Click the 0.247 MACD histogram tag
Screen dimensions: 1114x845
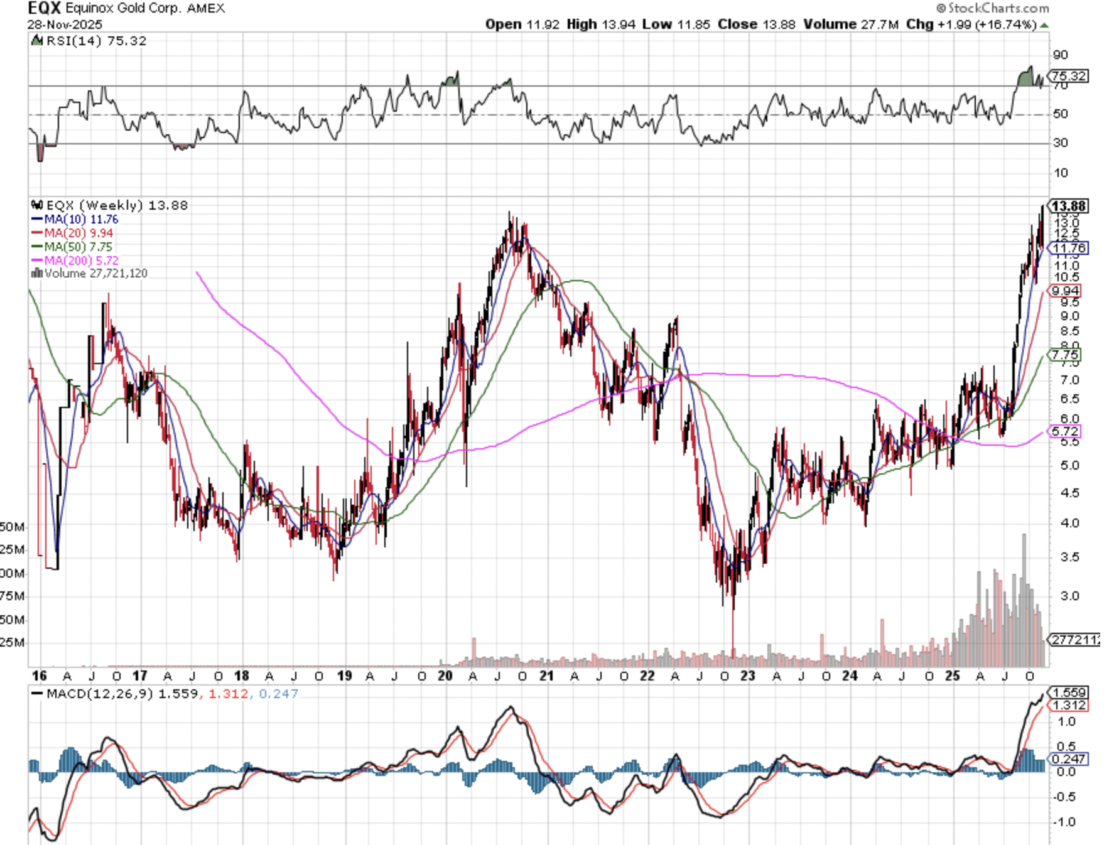pos(1069,759)
